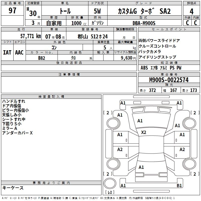Image resolution: width=201 pixels, height=201 pixels.
Task: Click the front-left wheel circle in the diagram
Action: pos(113,123)
